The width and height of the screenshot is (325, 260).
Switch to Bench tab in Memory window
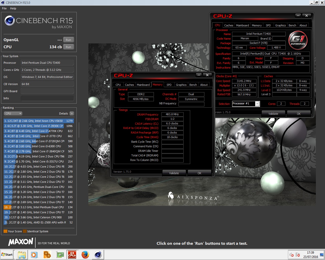(193, 85)
